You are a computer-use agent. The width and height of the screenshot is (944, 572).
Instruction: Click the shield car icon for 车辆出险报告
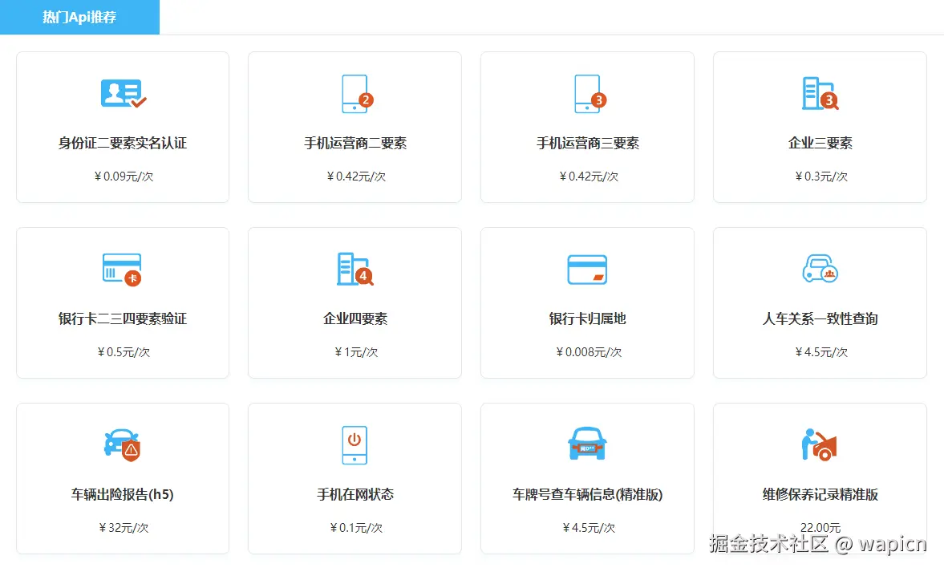[x=122, y=444]
